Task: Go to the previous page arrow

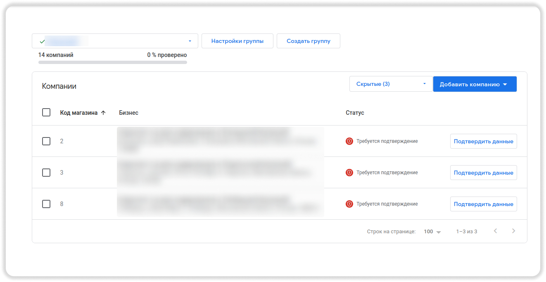Action: [496, 231]
